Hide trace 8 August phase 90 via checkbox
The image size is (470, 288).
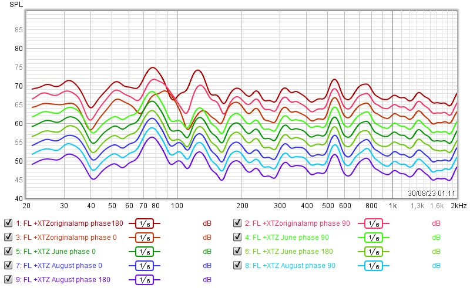point(237,265)
